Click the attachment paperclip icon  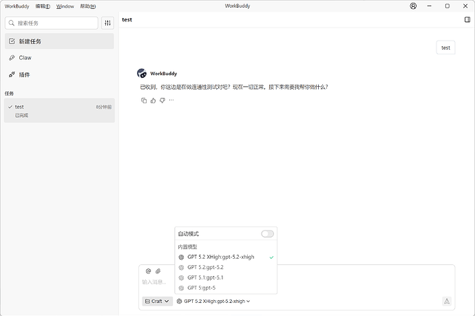158,271
